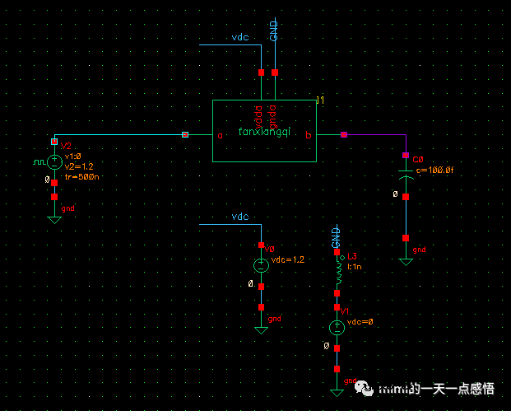511x411 pixels.
Task: Select the wire between V2 and pin a
Action: (x=123, y=134)
